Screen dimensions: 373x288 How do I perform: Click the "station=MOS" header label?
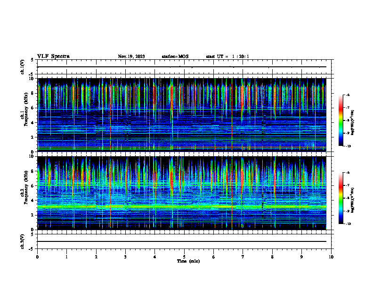click(x=175, y=56)
